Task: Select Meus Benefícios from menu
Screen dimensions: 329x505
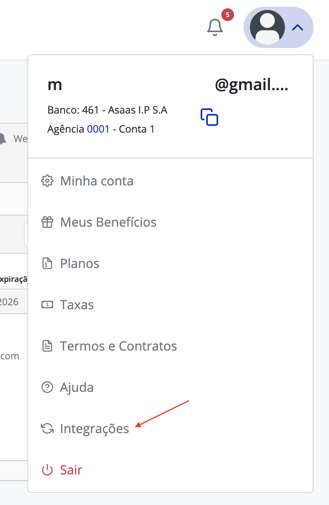Action: (x=108, y=222)
